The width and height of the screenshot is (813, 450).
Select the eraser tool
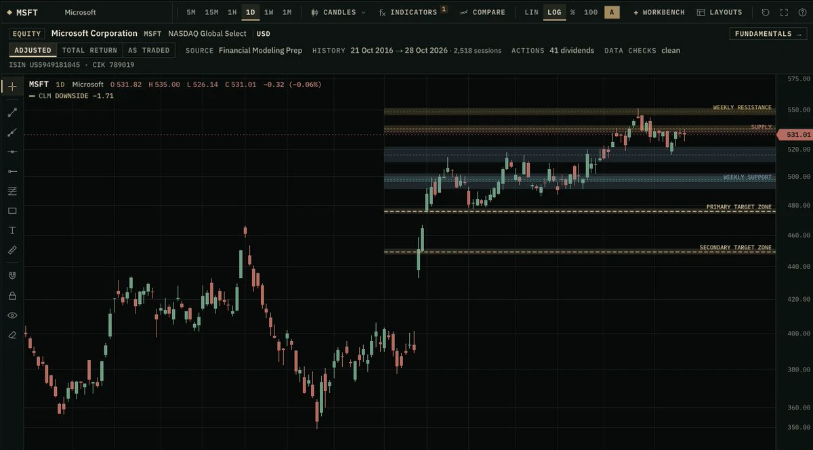(x=12, y=334)
